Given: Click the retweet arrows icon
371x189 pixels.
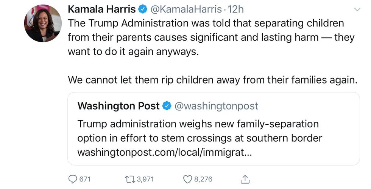Looking at the screenshot, I should click(128, 179).
